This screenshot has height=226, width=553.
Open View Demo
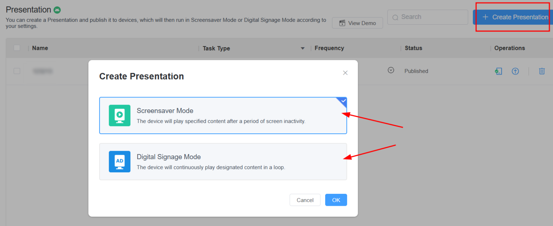357,23
